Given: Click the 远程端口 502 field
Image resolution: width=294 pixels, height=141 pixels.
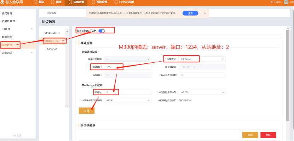Looking at the screenshot, I should pyautogui.click(x=128, y=75).
